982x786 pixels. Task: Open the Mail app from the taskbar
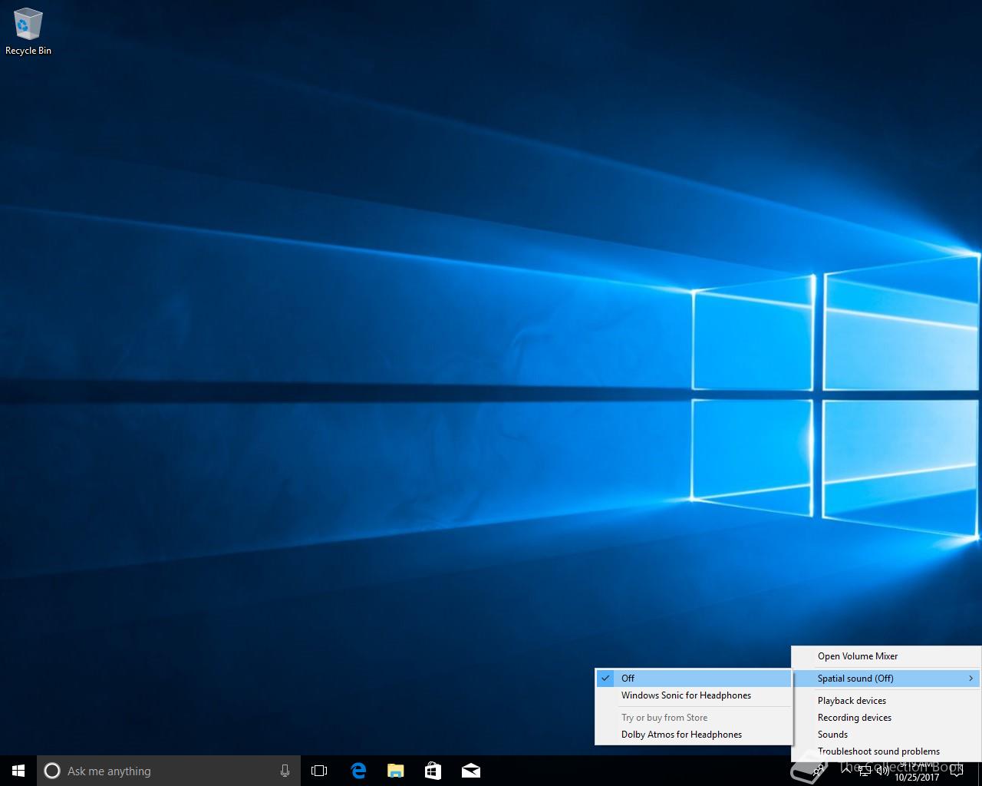(x=470, y=771)
